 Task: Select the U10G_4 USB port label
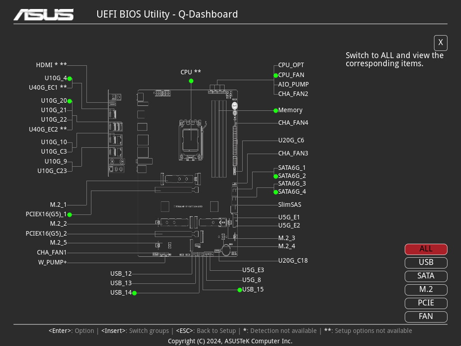(x=55, y=78)
